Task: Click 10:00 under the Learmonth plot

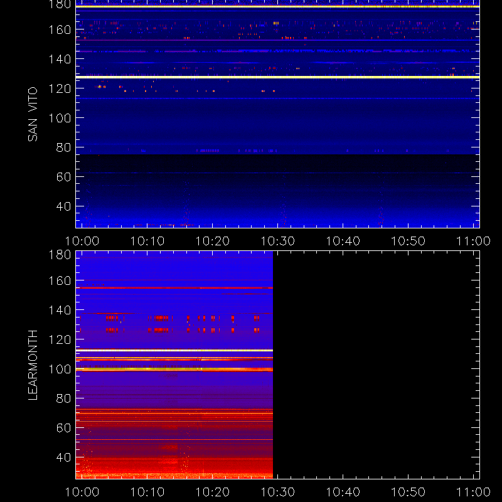Action: coord(82,492)
